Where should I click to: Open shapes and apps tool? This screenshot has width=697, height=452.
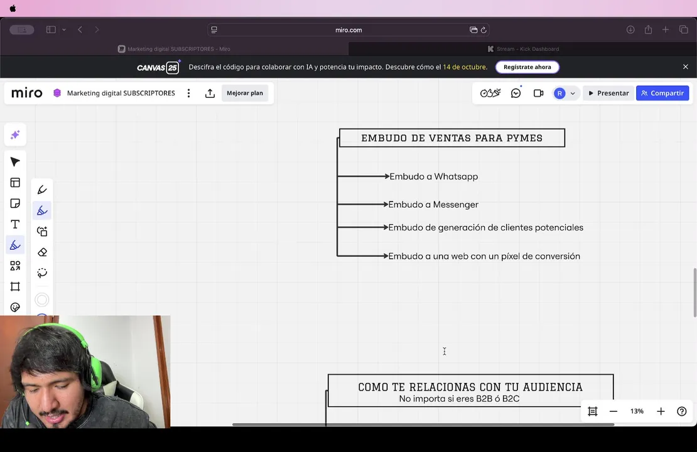tap(15, 266)
